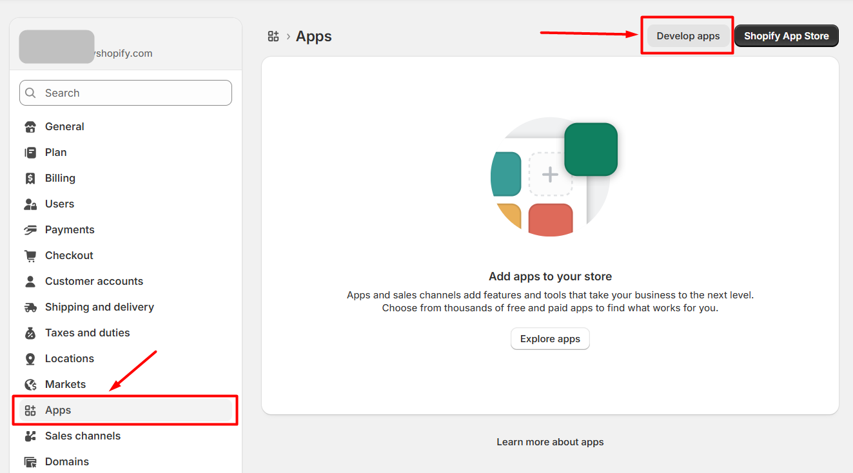Click the magnifier icon in search box
This screenshot has height=473, width=853.
click(30, 93)
